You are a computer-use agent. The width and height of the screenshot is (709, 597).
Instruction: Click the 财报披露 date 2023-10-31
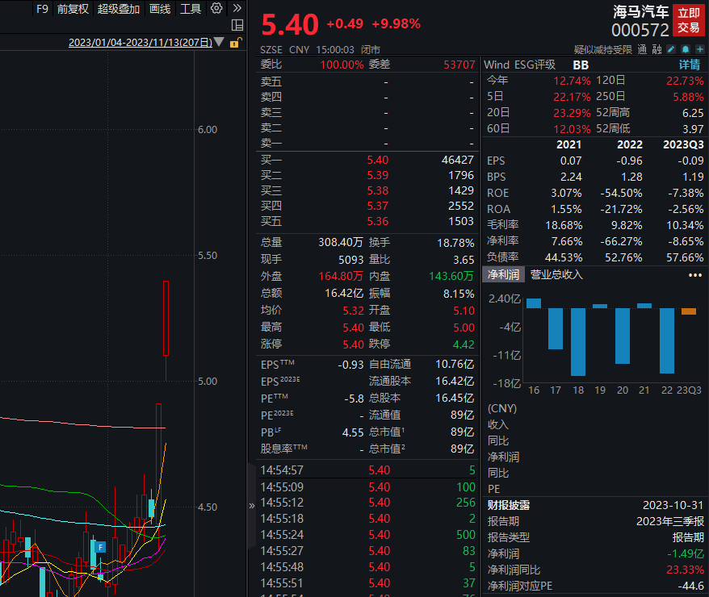673,505
